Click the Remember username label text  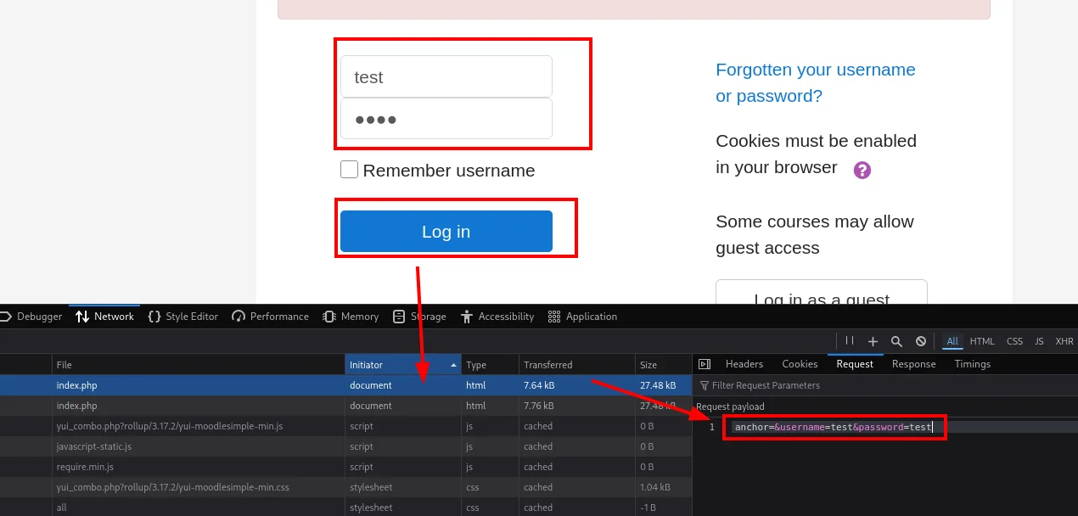(x=449, y=171)
